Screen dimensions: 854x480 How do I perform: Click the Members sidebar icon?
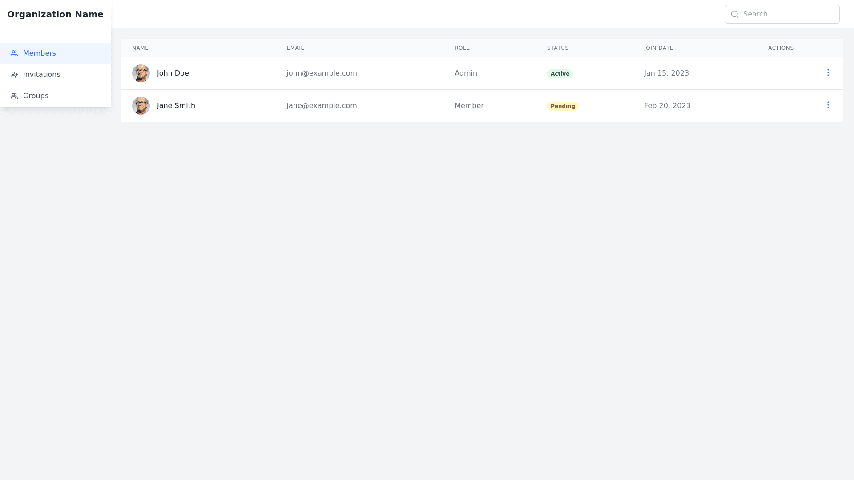coord(14,53)
